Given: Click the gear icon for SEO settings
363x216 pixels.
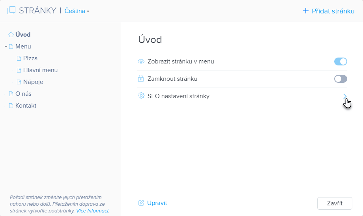Looking at the screenshot, I should pyautogui.click(x=141, y=96).
